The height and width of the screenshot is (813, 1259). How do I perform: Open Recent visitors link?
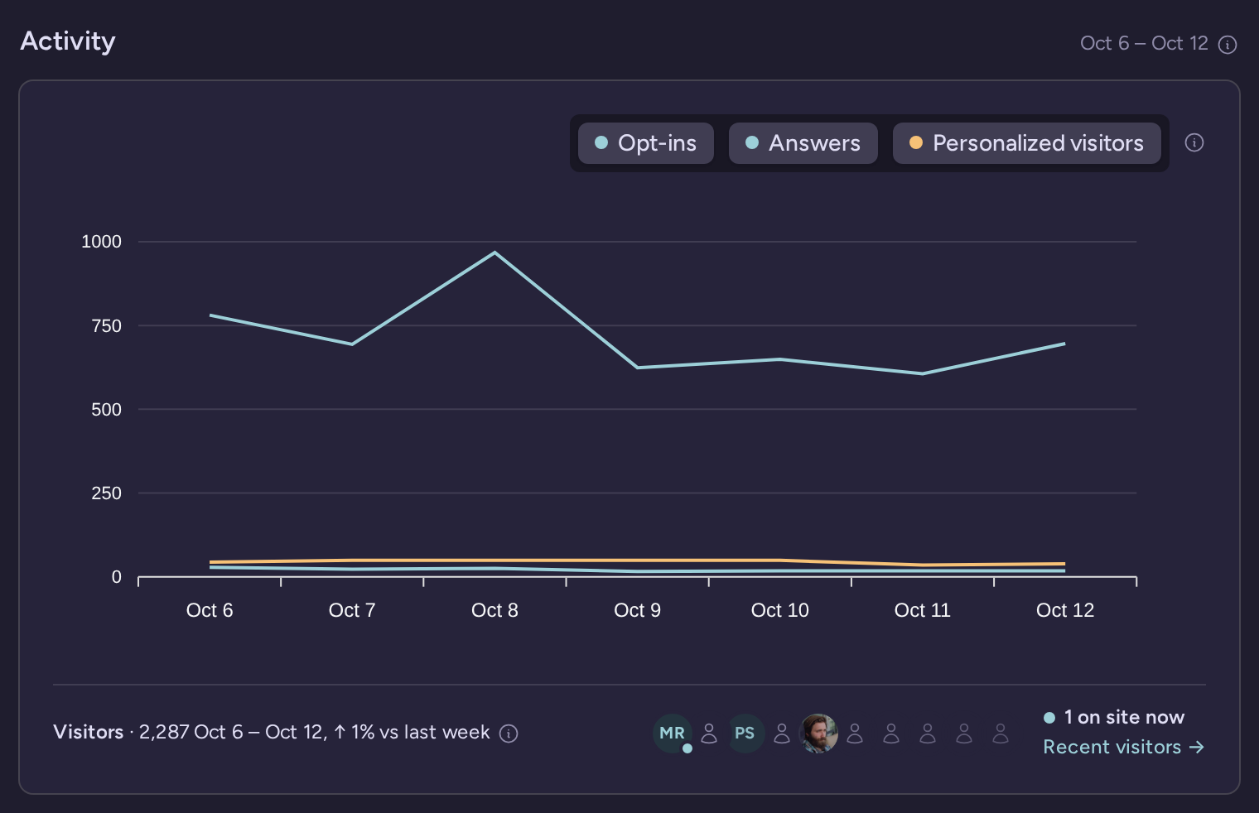(1123, 747)
